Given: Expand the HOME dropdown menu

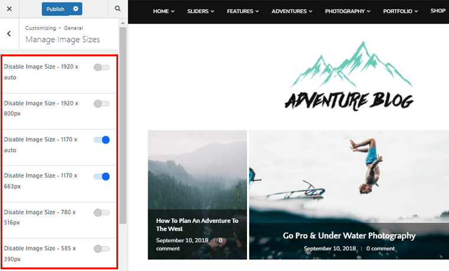Looking at the screenshot, I should tap(164, 11).
